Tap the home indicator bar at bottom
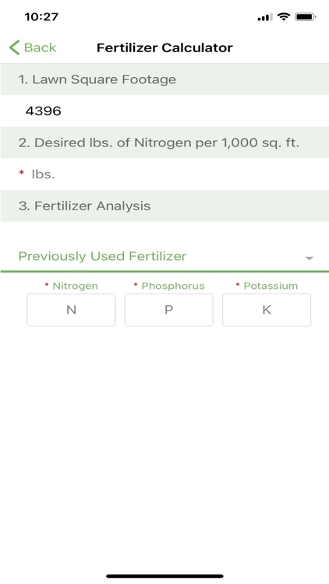 [164, 576]
